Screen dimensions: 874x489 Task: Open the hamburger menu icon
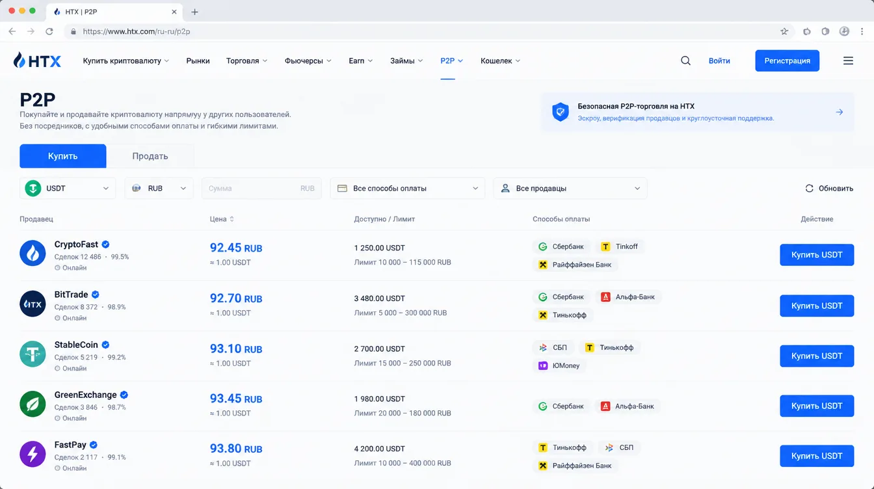click(x=848, y=60)
